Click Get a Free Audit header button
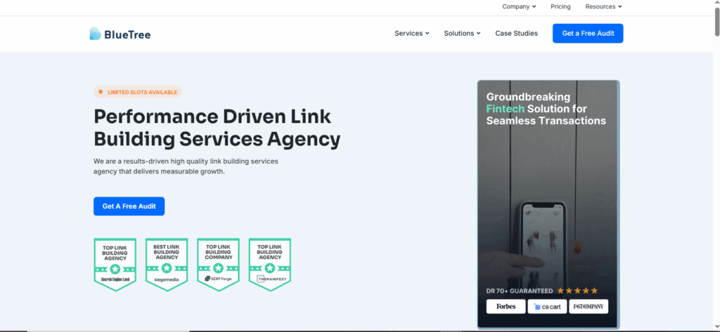 588,34
